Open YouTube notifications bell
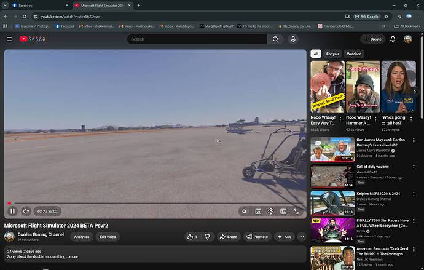Image resolution: width=424 pixels, height=270 pixels. (x=393, y=39)
